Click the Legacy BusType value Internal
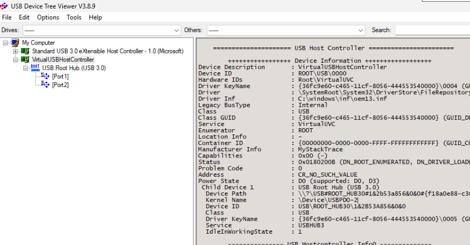This screenshot has width=470, height=245. click(313, 105)
